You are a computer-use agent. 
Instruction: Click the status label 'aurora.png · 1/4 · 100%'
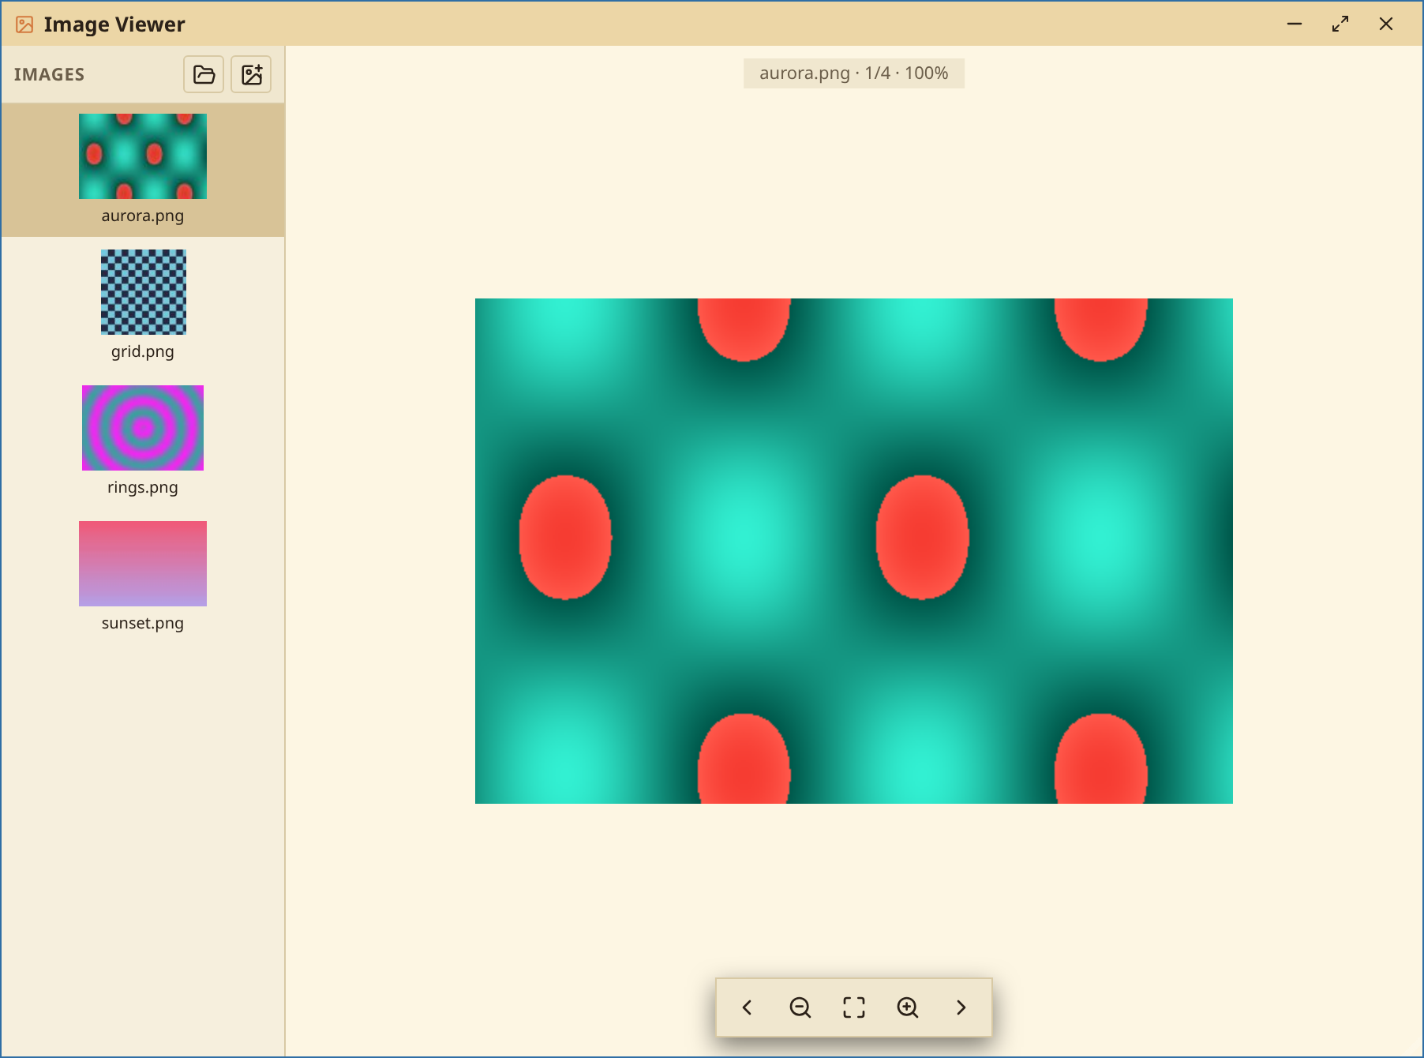click(854, 73)
